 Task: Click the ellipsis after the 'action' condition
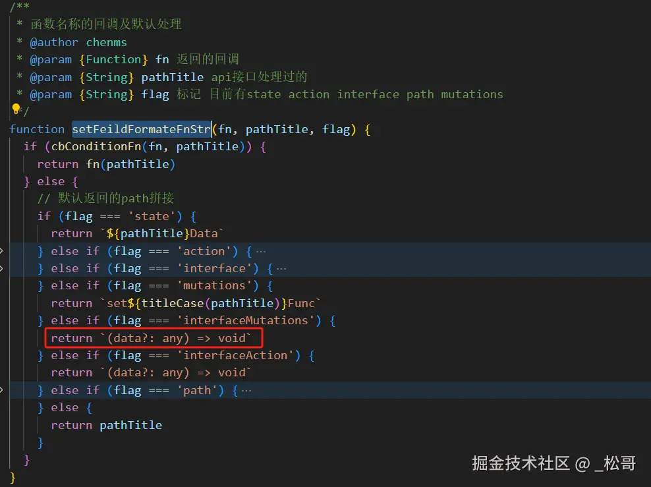click(260, 251)
